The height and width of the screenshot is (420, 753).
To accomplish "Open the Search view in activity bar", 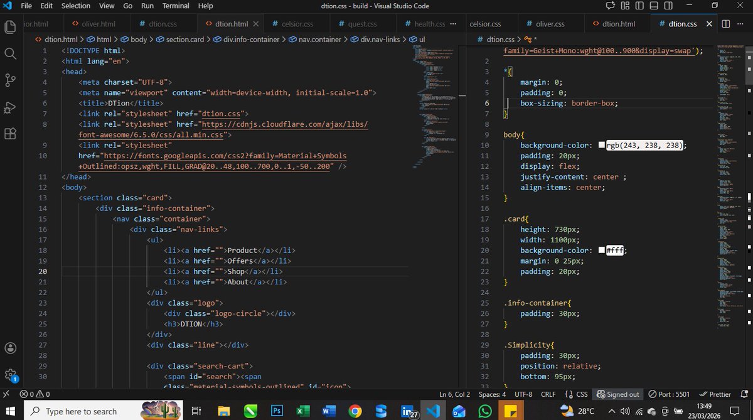I will click(x=10, y=54).
